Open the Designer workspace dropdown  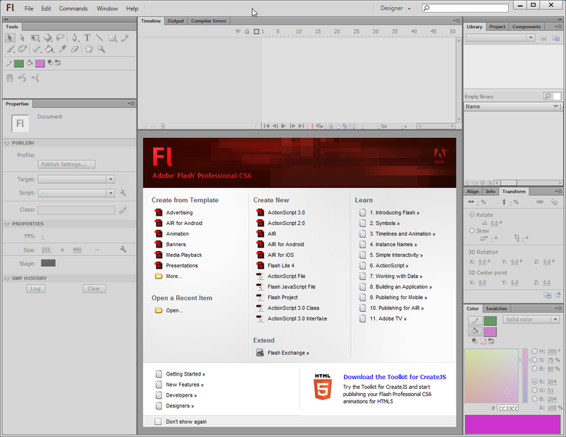(x=396, y=8)
